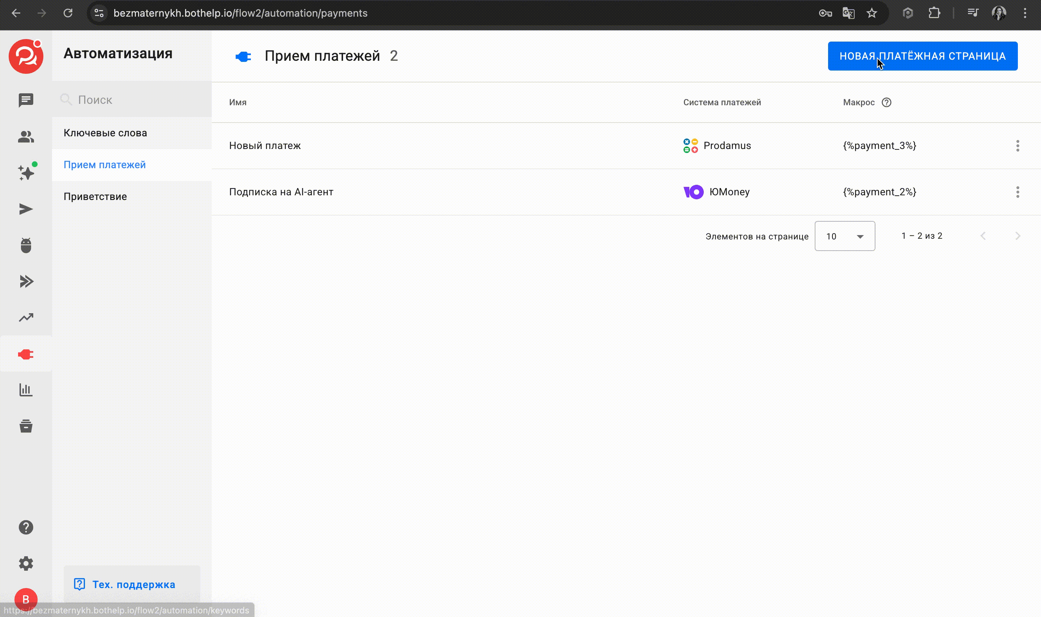Open the AI sparkles sidebar icon
This screenshot has height=617, width=1041.
26,173
